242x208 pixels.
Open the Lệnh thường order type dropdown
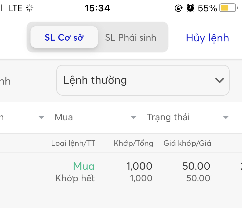143,80
